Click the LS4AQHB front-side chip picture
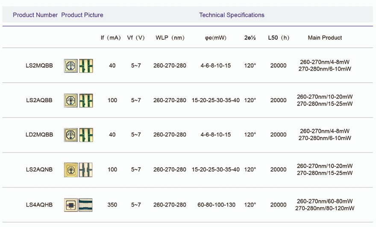The width and height of the screenshot is (376, 227). (71, 205)
